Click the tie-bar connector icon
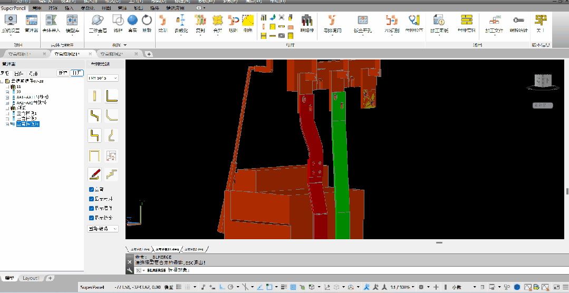 (307, 20)
